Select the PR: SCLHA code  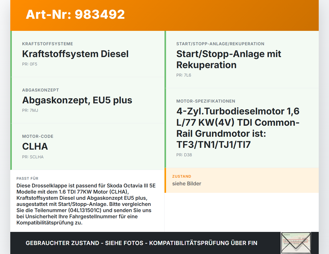point(33,157)
